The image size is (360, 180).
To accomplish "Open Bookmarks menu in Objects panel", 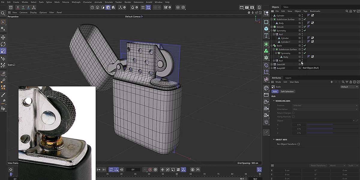I will point(315,11).
